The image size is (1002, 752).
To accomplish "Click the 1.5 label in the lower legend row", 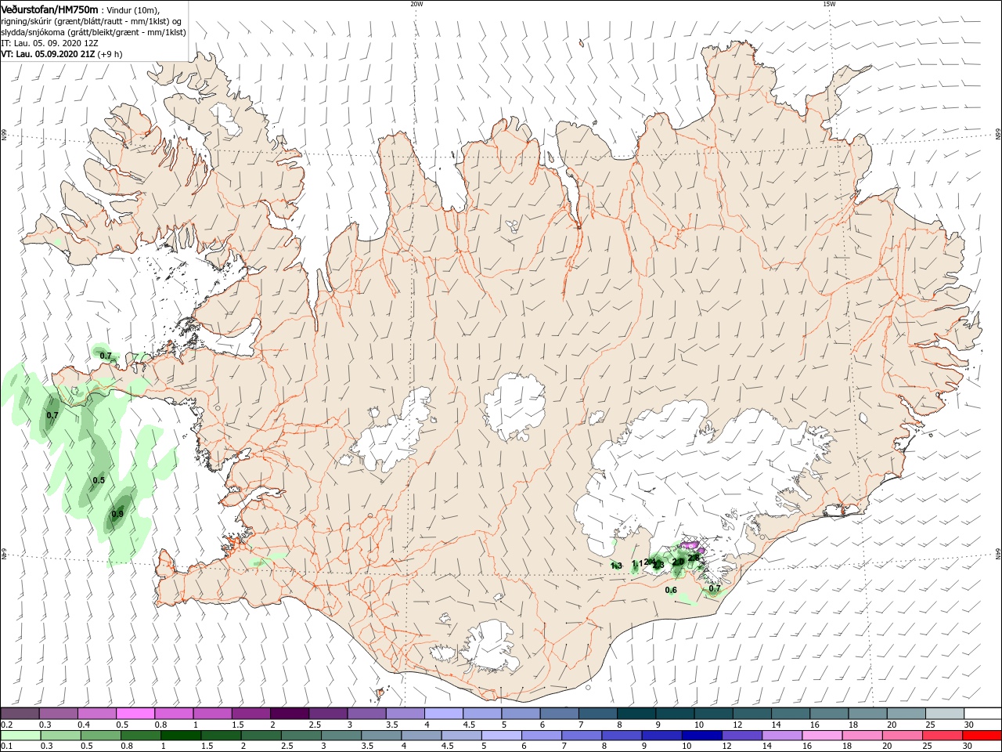I will click(x=207, y=746).
